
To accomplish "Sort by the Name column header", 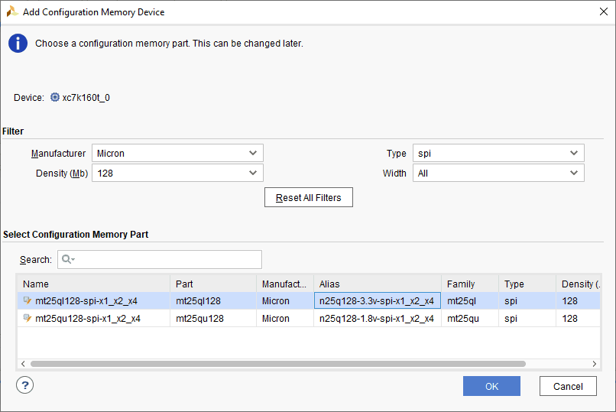I will tap(93, 284).
